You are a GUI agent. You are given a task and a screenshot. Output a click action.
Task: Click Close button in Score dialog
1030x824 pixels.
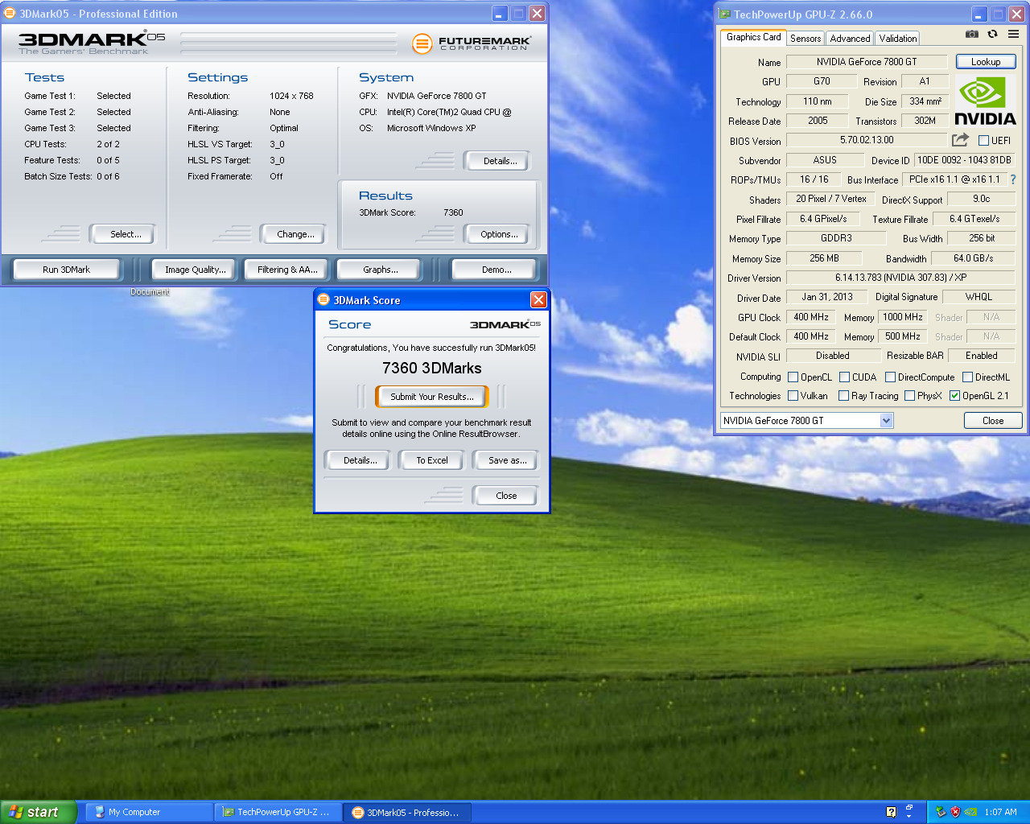point(506,496)
